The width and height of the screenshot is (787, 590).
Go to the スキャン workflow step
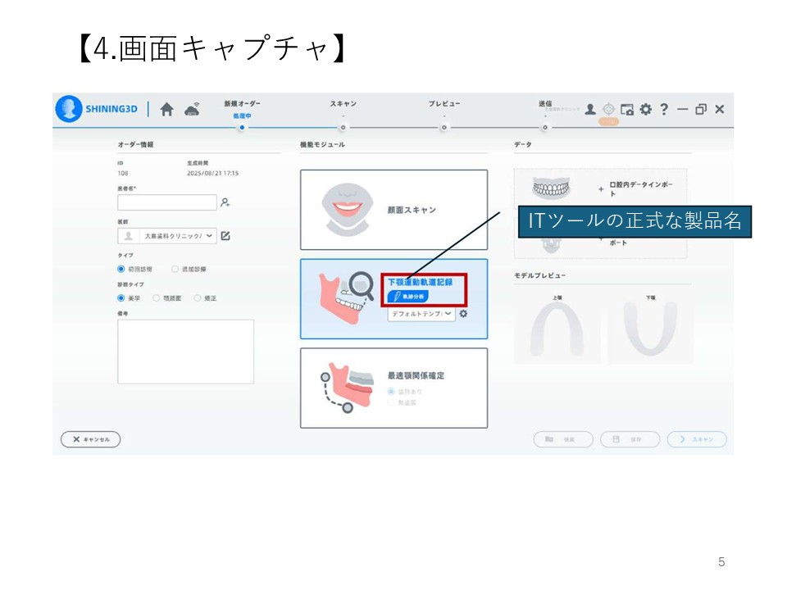coord(343,127)
